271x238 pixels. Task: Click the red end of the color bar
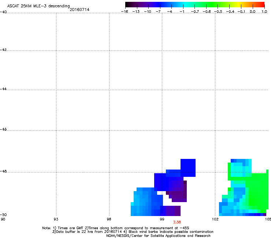click(262, 5)
